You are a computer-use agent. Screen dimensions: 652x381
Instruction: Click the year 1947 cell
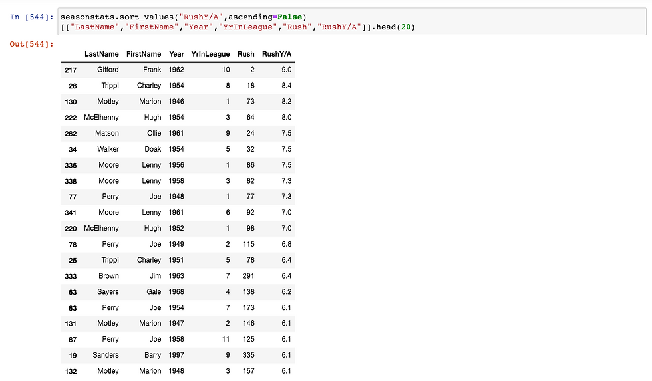pyautogui.click(x=176, y=323)
